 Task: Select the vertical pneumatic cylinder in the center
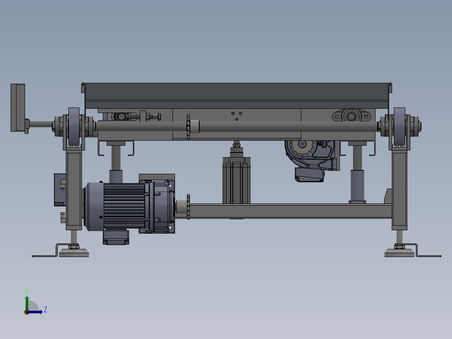236,180
